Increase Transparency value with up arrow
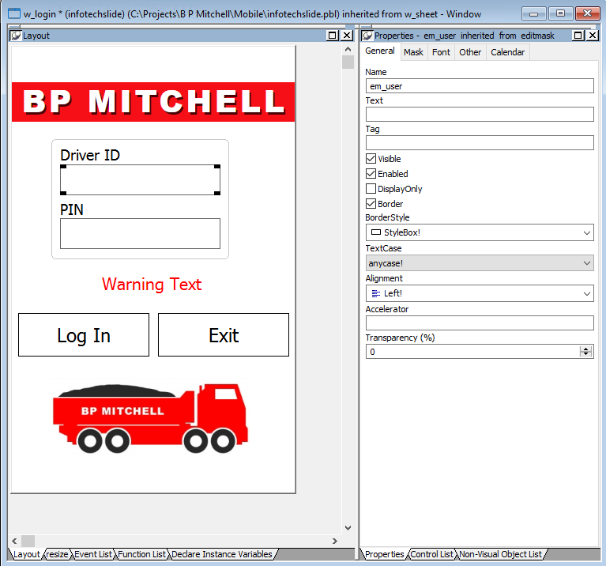The image size is (606, 566). pyautogui.click(x=585, y=349)
